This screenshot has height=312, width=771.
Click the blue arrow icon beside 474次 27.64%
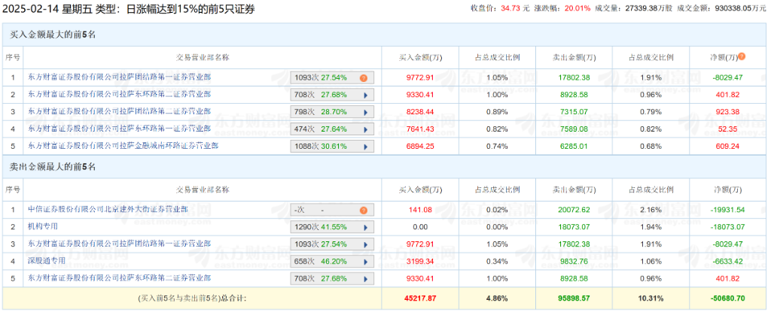coord(365,129)
